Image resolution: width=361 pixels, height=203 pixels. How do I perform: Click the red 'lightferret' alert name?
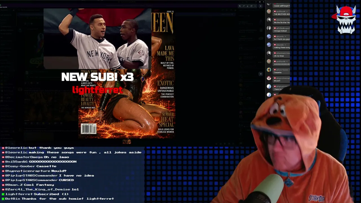click(98, 90)
